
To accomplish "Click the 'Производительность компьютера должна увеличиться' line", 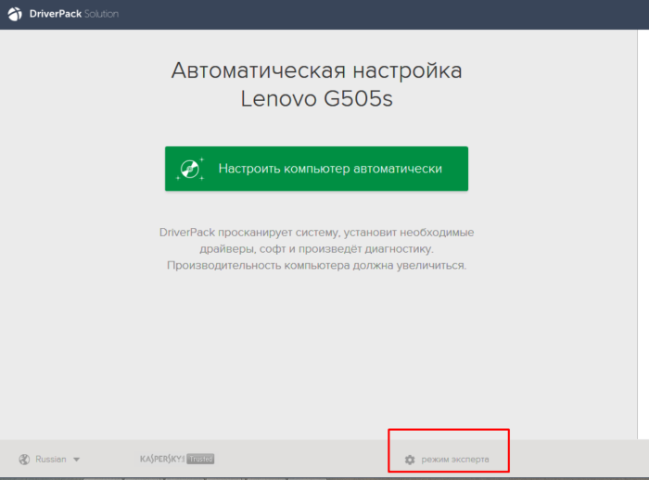I will [317, 265].
